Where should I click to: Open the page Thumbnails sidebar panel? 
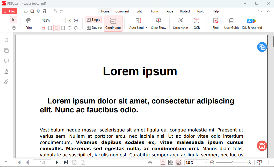(6, 51)
